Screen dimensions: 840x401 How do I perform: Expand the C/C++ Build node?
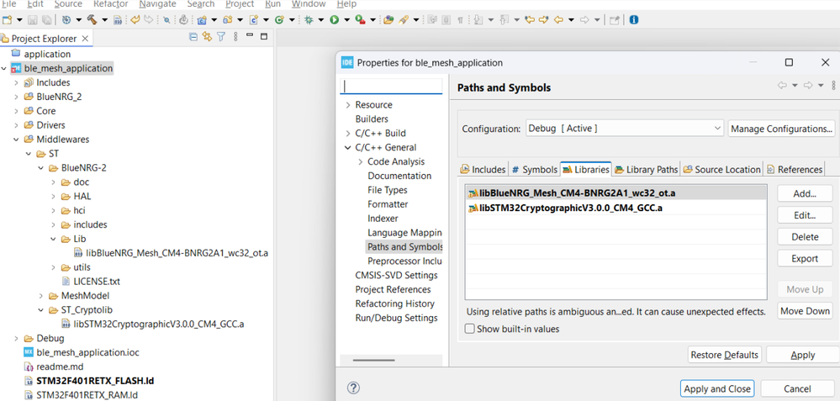[x=348, y=134]
